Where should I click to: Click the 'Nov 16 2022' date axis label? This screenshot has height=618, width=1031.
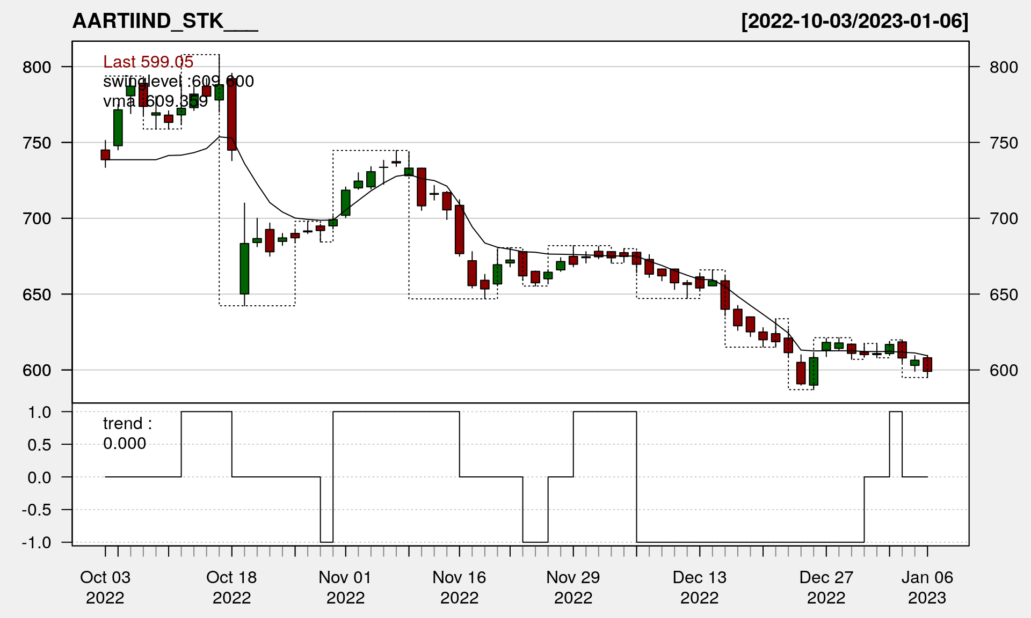(459, 587)
